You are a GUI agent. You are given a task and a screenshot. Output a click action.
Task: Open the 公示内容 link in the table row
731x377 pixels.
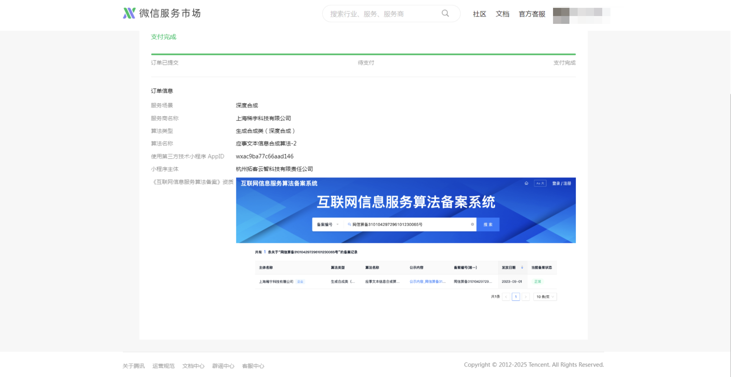click(427, 282)
